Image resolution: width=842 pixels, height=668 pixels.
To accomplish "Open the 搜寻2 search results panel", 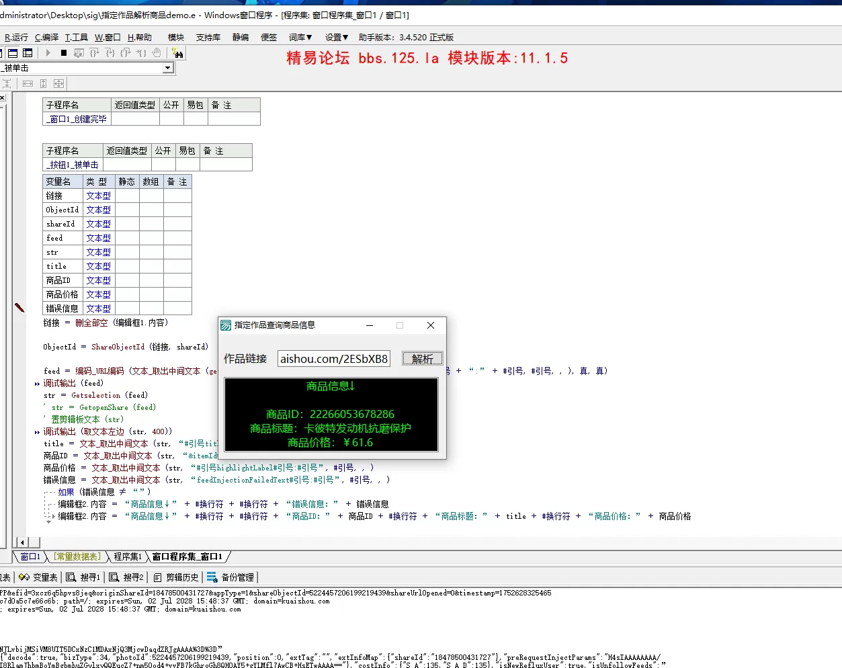I will click(x=126, y=577).
